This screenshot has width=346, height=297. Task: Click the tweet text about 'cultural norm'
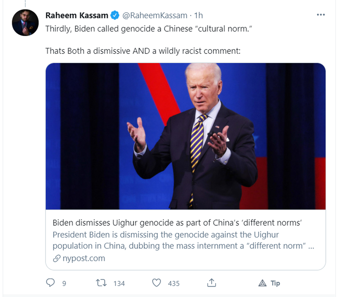149,29
